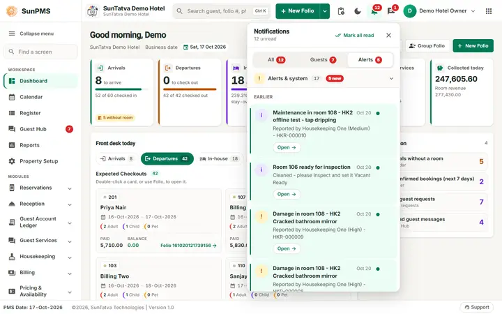
Task: Open Folio 161020121739156 link
Action: click(x=188, y=246)
